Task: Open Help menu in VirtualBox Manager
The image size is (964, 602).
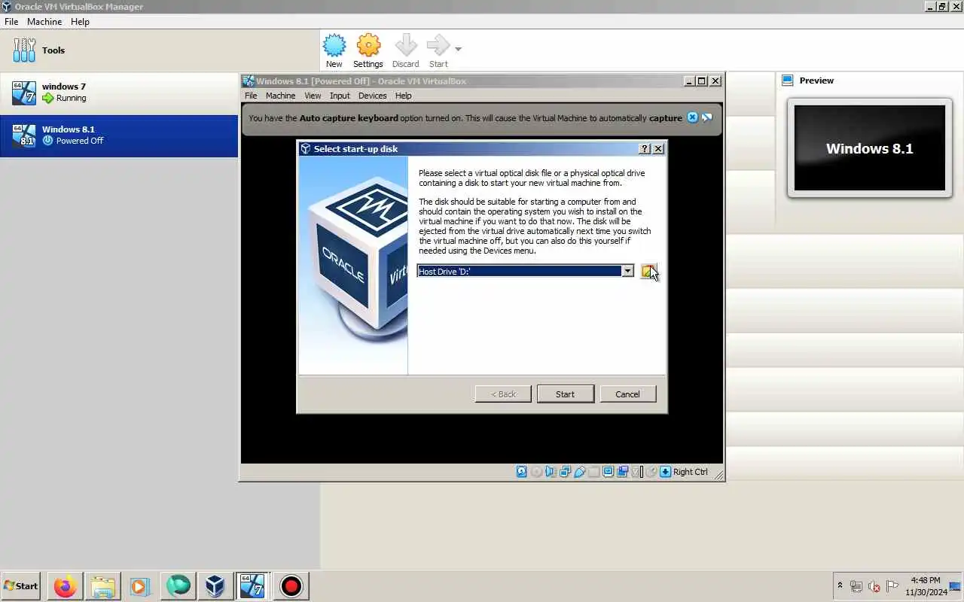Action: tap(80, 22)
